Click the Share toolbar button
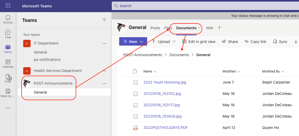Viewport: 299px width, 136px height. click(230, 42)
